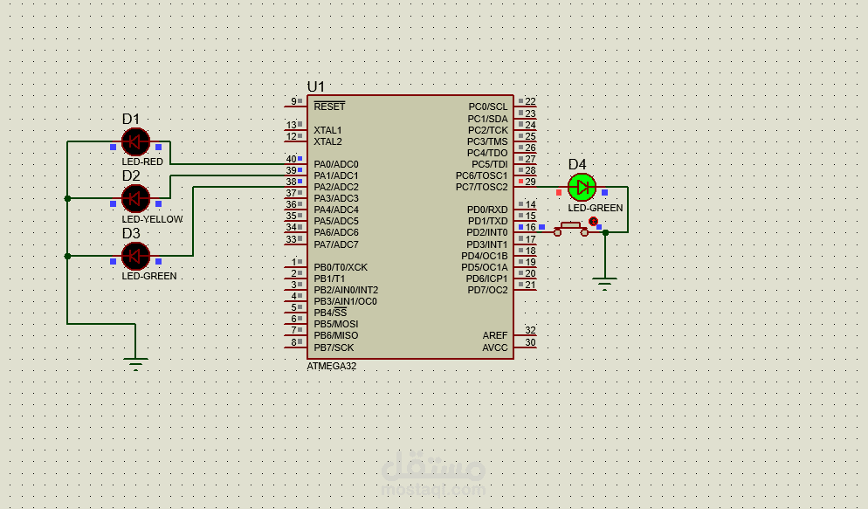Click the PB5/MOSI pin label

pyautogui.click(x=336, y=324)
